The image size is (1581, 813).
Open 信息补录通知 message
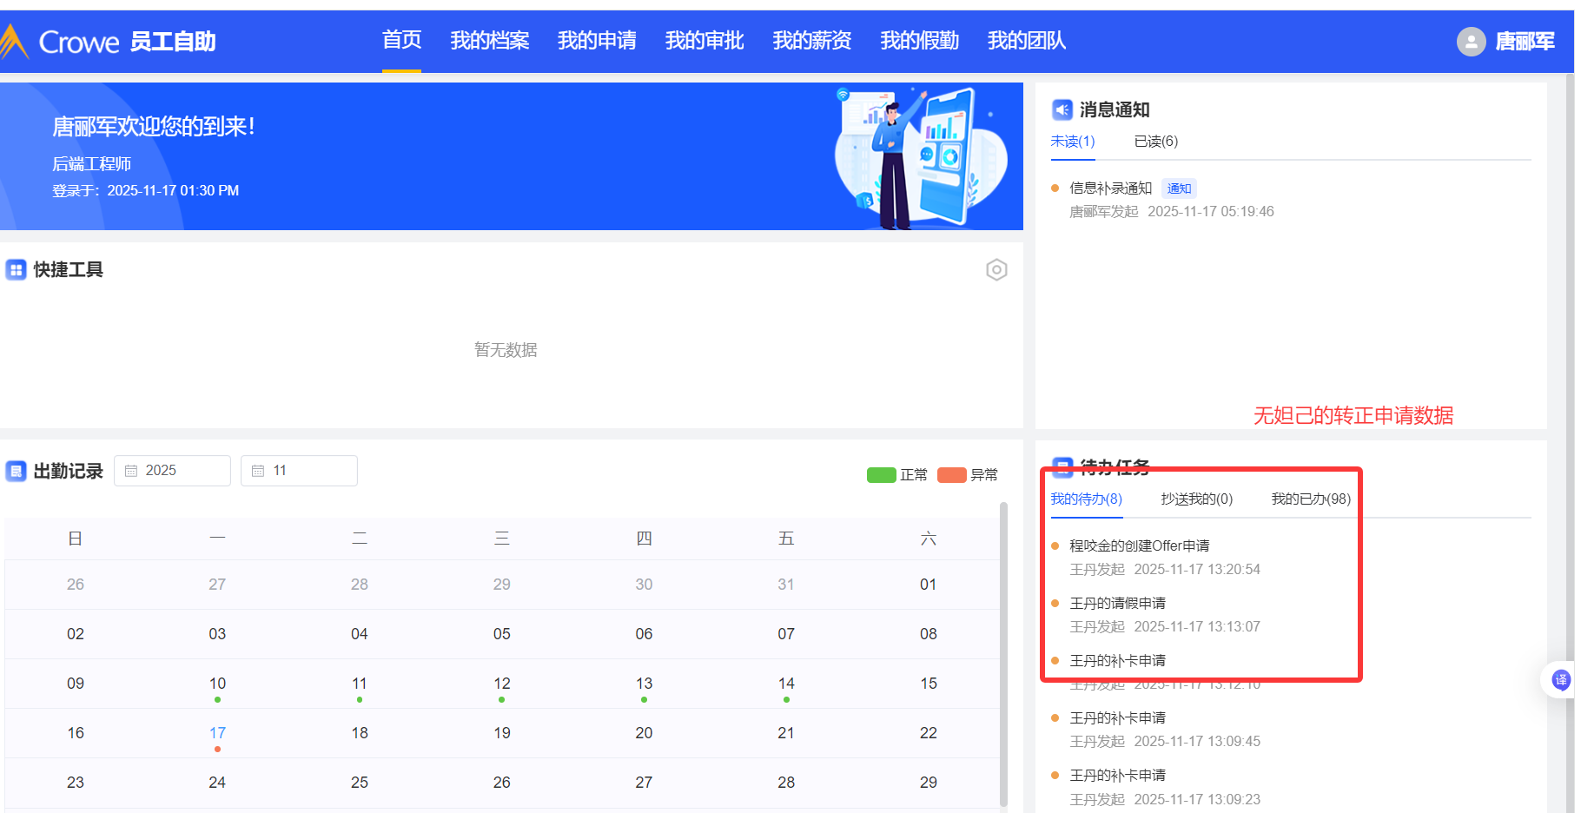1110,188
